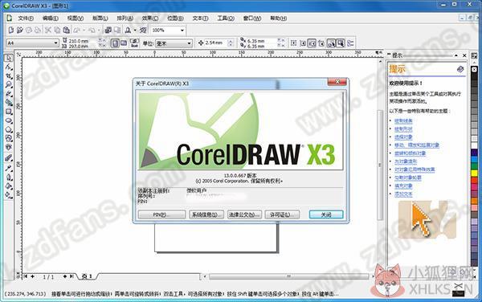Click the Open file icon
The height and width of the screenshot is (302, 482).
[x=20, y=30]
